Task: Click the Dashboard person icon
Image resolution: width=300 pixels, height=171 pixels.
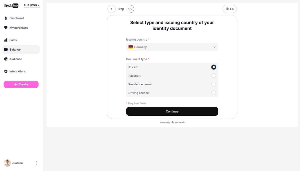Action: click(x=6, y=18)
